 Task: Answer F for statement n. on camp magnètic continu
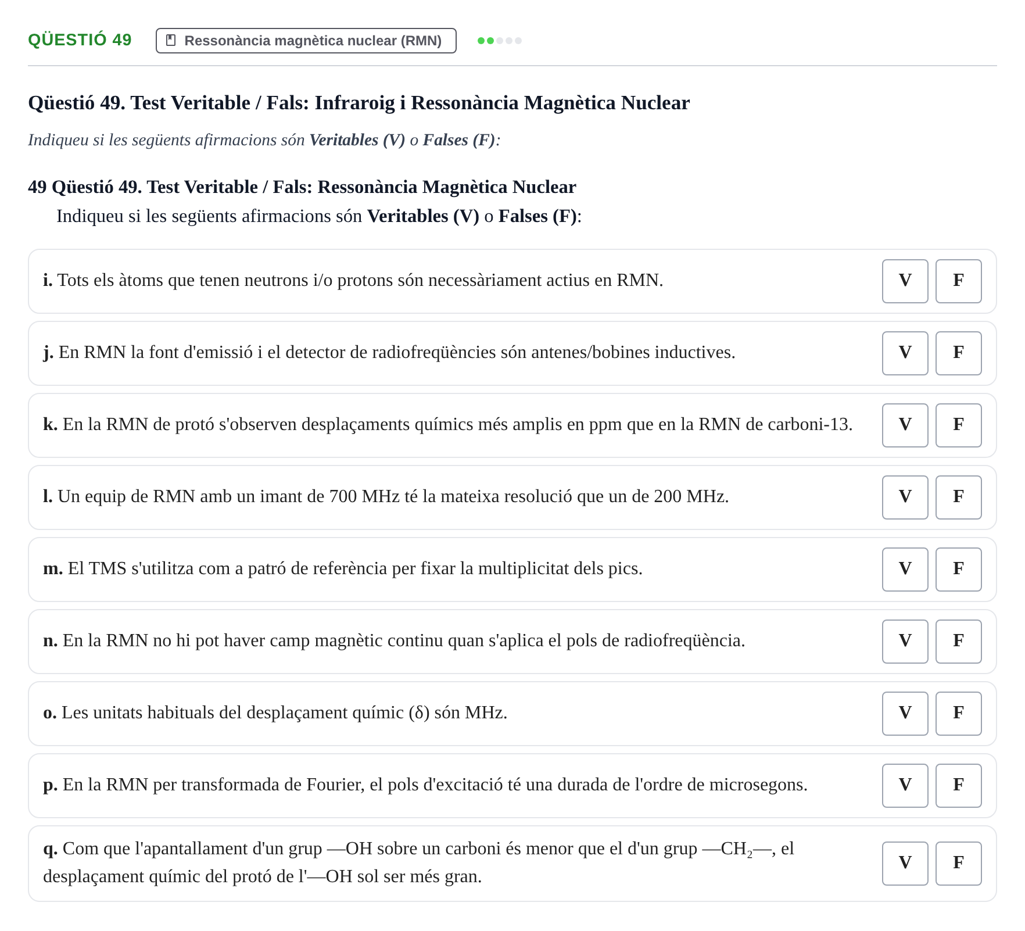(x=959, y=642)
